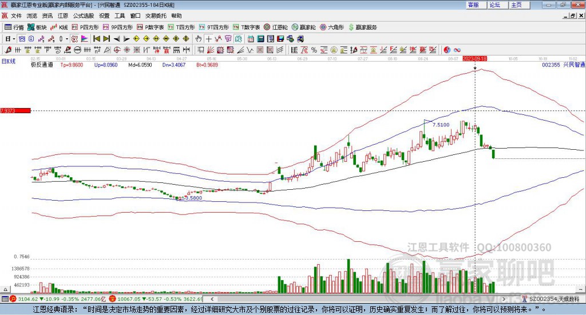Click the SZ002354 天娱数科 status item
Viewport: 586px width, 315px height.
tap(551, 299)
